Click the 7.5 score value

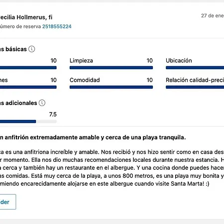53,114
